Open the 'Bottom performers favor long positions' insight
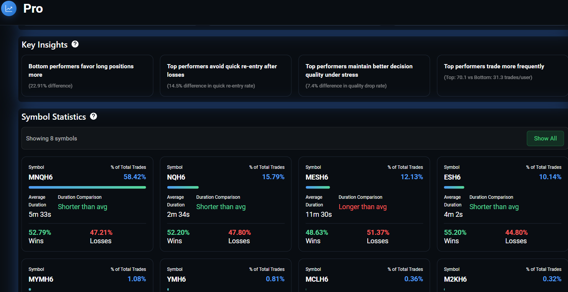Image resolution: width=568 pixels, height=292 pixels. point(87,76)
